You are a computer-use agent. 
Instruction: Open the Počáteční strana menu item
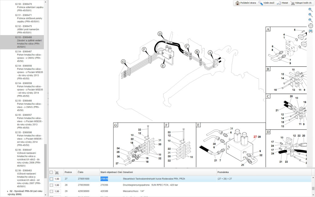[x=248, y=3]
